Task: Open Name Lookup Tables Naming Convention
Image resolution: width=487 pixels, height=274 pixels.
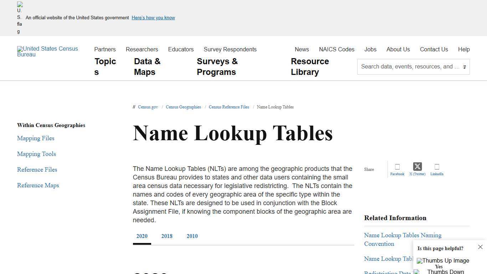Action: pyautogui.click(x=403, y=239)
